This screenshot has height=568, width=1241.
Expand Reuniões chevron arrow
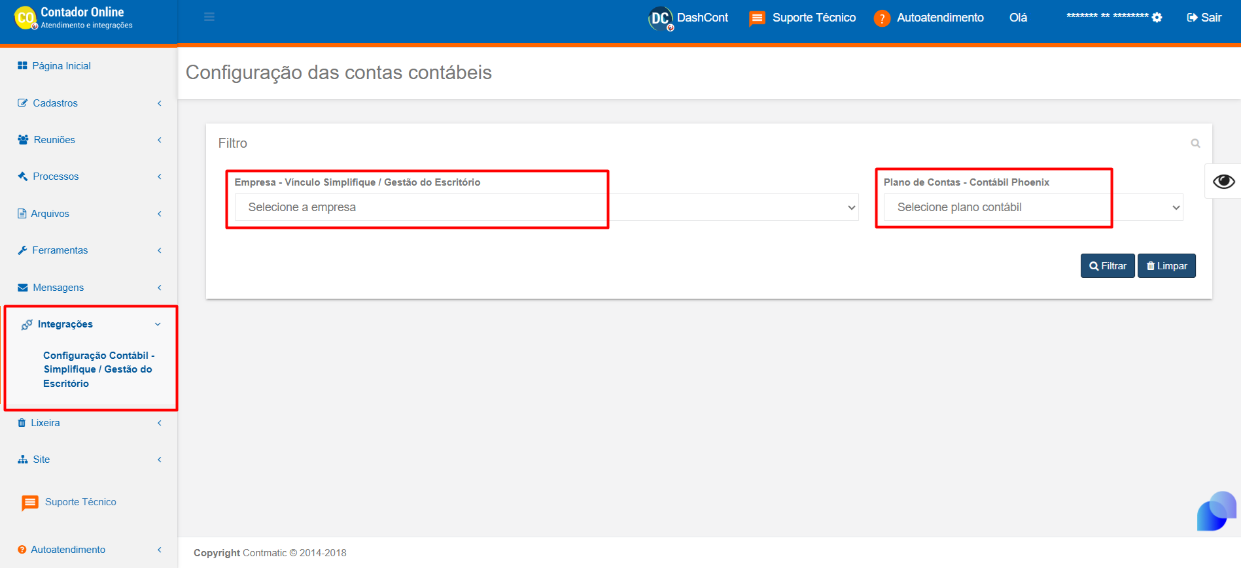(x=159, y=140)
